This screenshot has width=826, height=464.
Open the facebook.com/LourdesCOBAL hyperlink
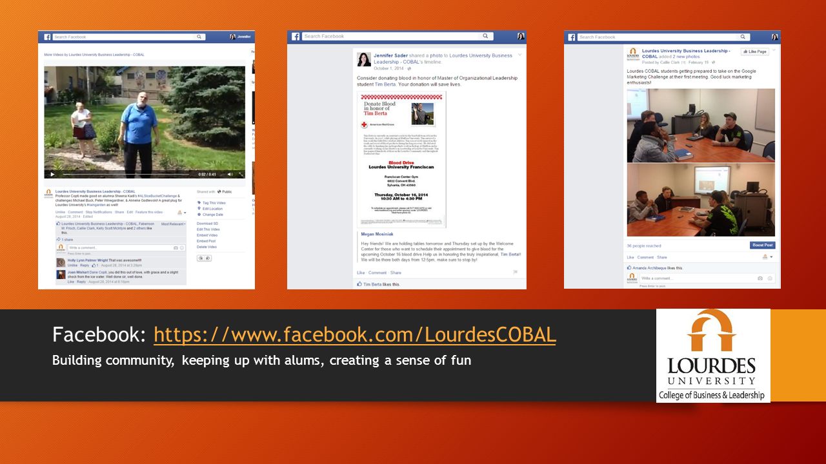coord(355,334)
